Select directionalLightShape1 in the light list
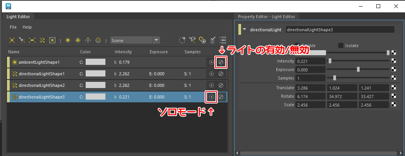This screenshot has height=156, width=405. (41, 74)
